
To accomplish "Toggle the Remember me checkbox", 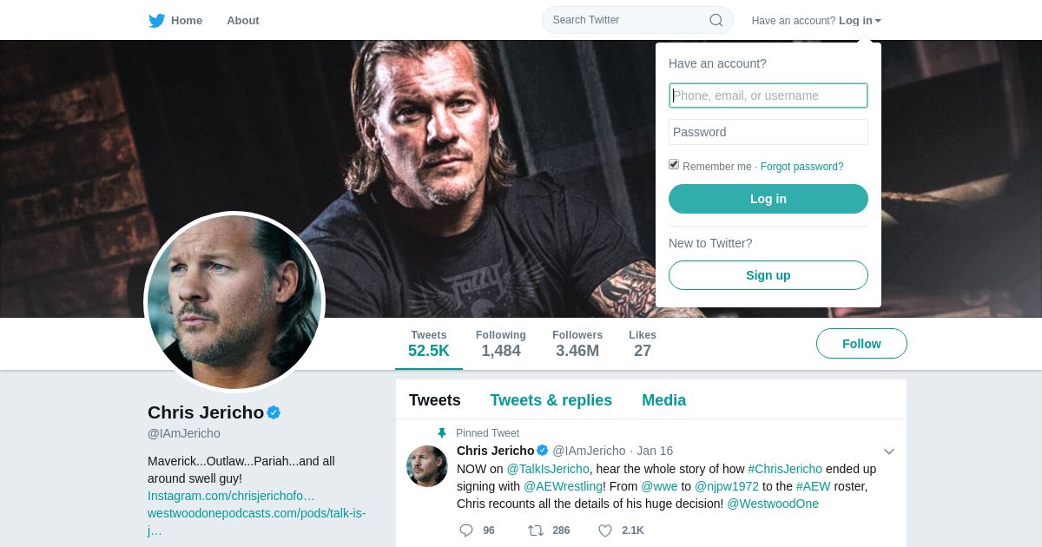I will (674, 165).
